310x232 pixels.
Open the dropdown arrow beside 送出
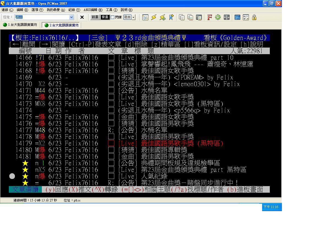(x=134, y=17)
